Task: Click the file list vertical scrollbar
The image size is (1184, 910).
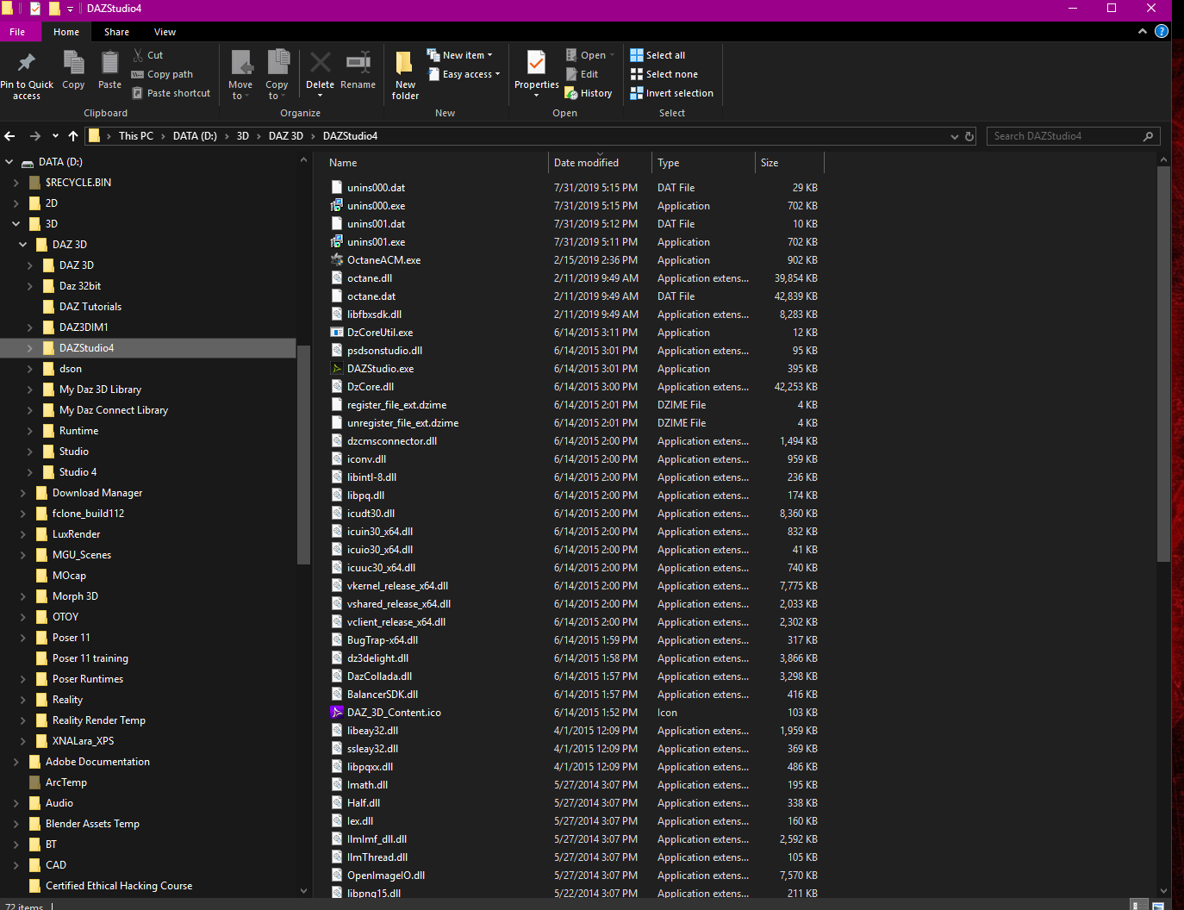Action: [x=1163, y=362]
